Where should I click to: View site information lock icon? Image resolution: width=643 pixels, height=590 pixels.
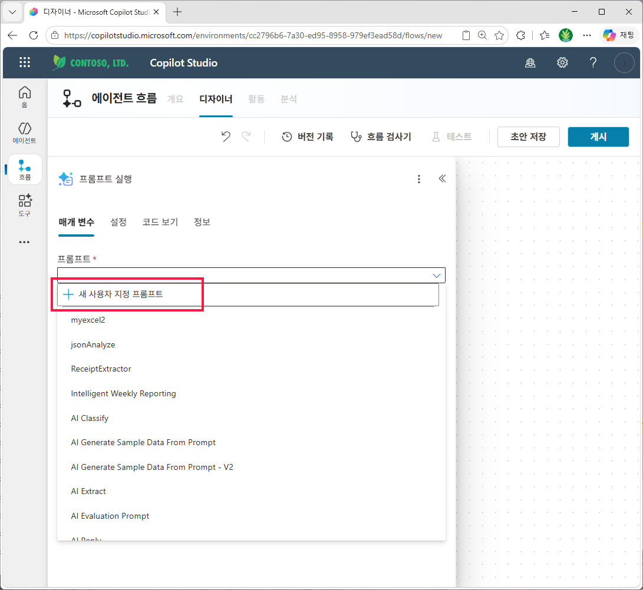tap(55, 36)
